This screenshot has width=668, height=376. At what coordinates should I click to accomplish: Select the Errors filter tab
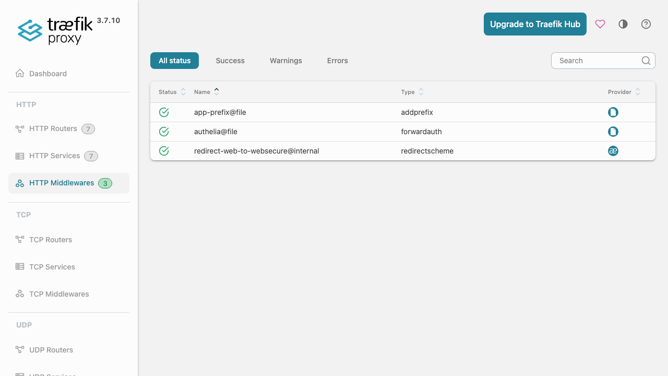(x=338, y=61)
